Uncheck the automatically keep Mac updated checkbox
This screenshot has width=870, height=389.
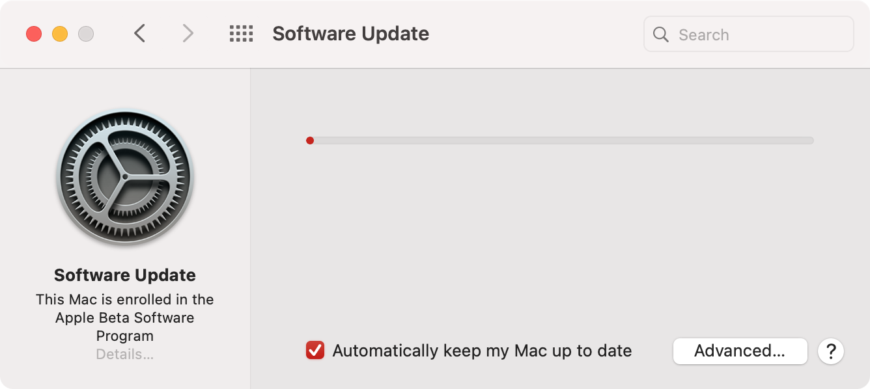coord(315,351)
